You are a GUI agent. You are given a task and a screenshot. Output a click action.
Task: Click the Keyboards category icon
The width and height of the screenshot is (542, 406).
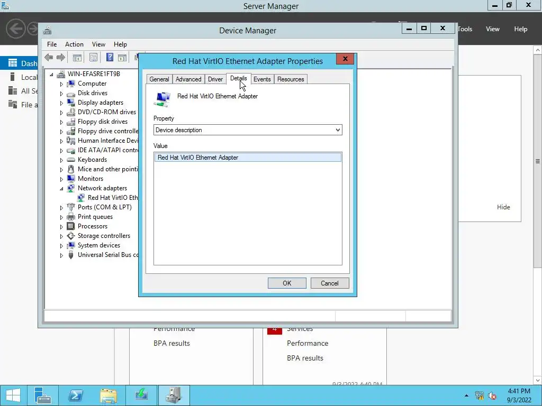point(71,160)
